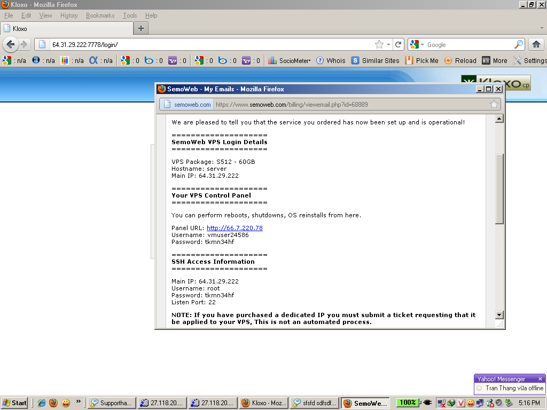
Task: Open the Tools menu
Action: pos(130,15)
